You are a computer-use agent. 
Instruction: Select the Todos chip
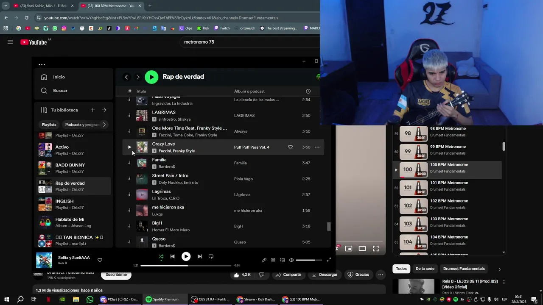click(401, 269)
